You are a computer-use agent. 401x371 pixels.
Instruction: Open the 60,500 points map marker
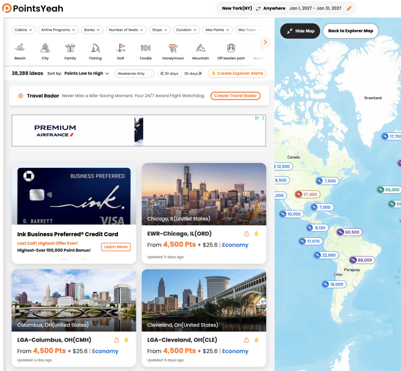pyautogui.click(x=349, y=232)
